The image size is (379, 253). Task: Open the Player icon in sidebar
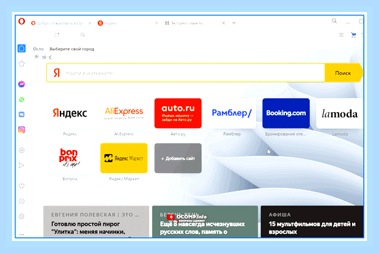pyautogui.click(x=21, y=151)
